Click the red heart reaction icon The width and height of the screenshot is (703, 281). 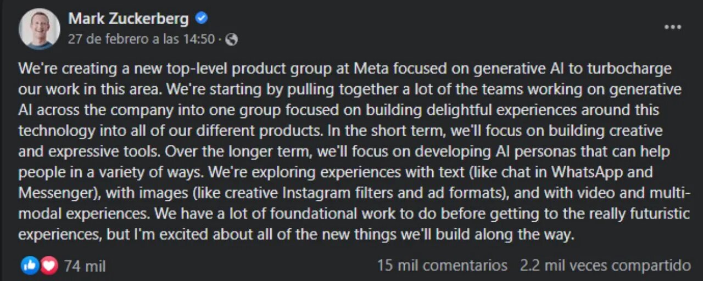point(49,266)
